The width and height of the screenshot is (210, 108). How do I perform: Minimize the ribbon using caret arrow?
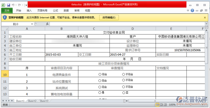tap(188, 11)
